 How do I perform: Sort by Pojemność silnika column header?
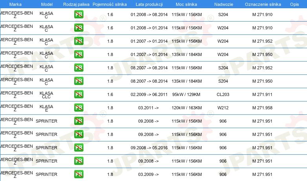110,4
